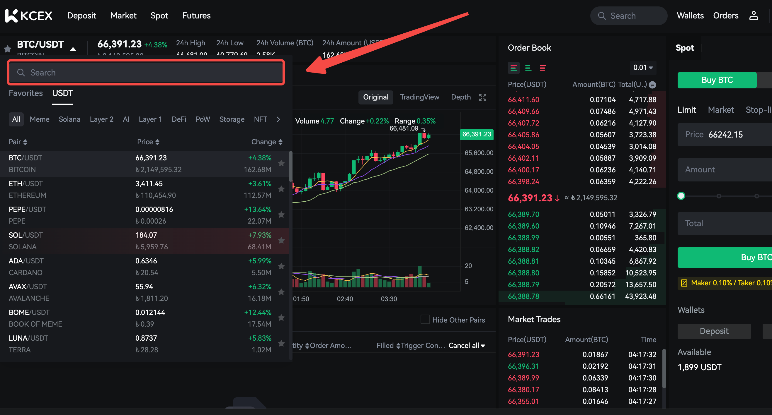The image size is (772, 415).
Task: Click the Total input field
Action: pyautogui.click(x=725, y=224)
